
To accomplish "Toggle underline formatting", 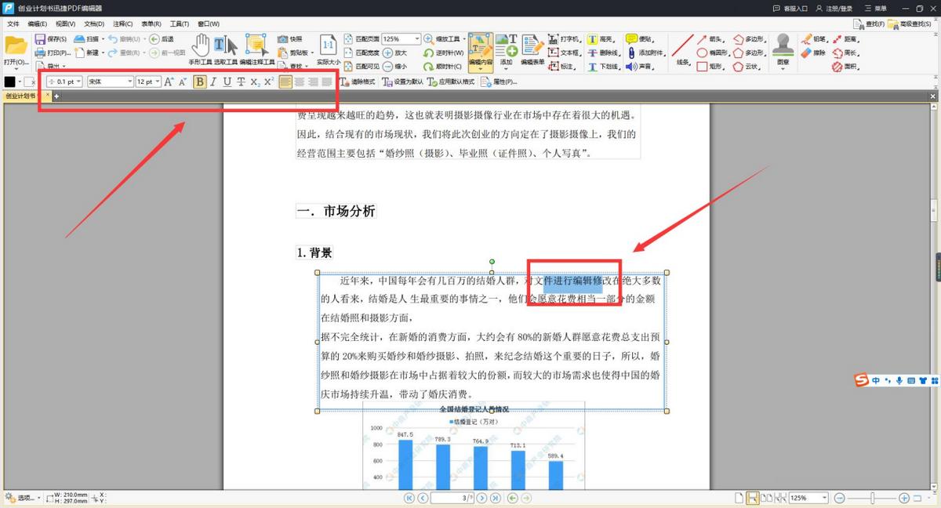I will pyautogui.click(x=227, y=82).
